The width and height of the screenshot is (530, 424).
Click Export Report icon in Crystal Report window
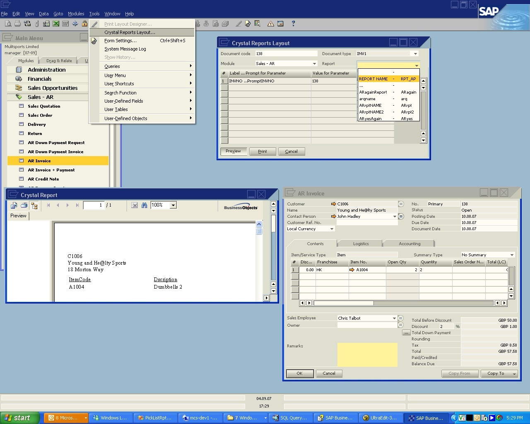(x=14, y=205)
